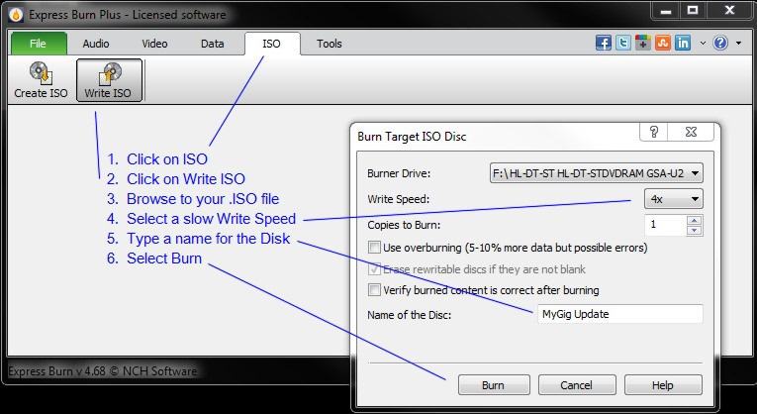Viewport: 757px width, 414px height.
Task: Click the Create ISO toolbar icon
Action: [41, 80]
